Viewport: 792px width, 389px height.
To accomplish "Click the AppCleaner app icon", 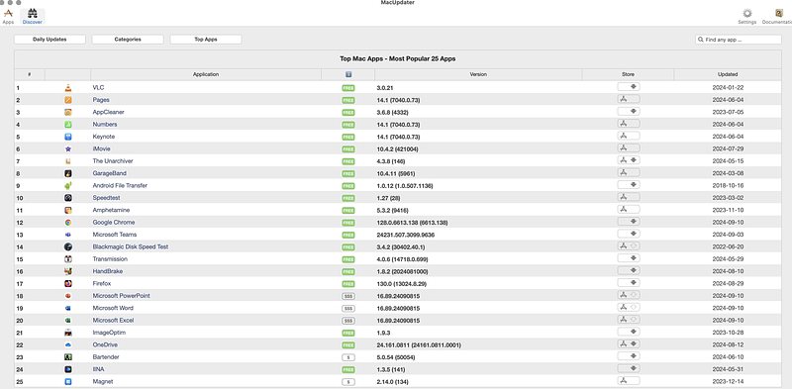I will pos(68,112).
